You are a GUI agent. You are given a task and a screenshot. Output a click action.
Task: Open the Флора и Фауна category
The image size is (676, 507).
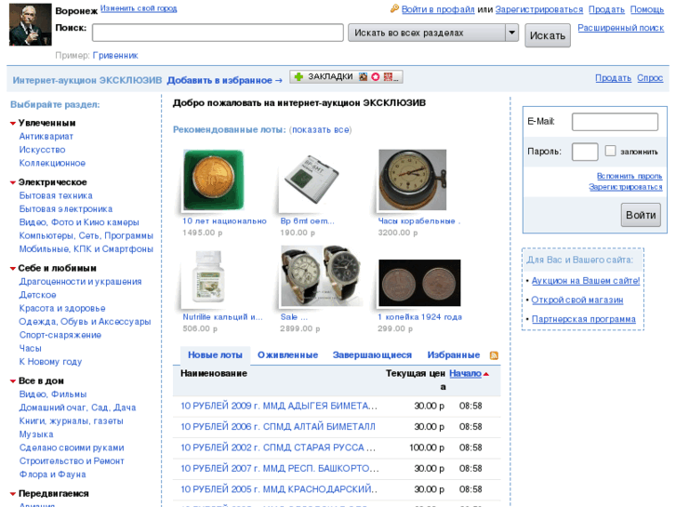52,474
